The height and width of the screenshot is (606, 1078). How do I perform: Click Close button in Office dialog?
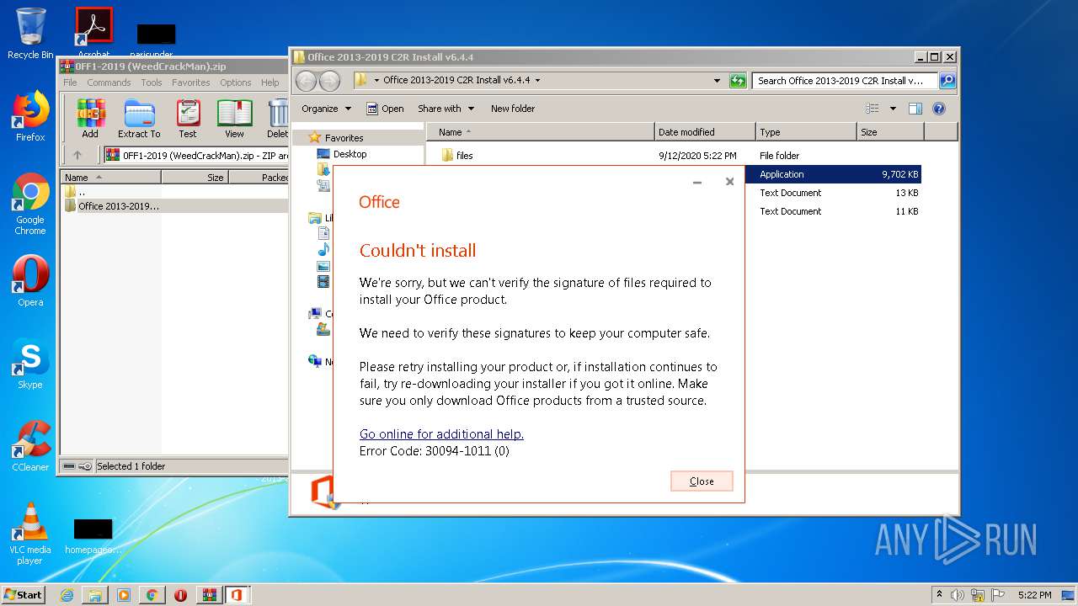coord(702,481)
